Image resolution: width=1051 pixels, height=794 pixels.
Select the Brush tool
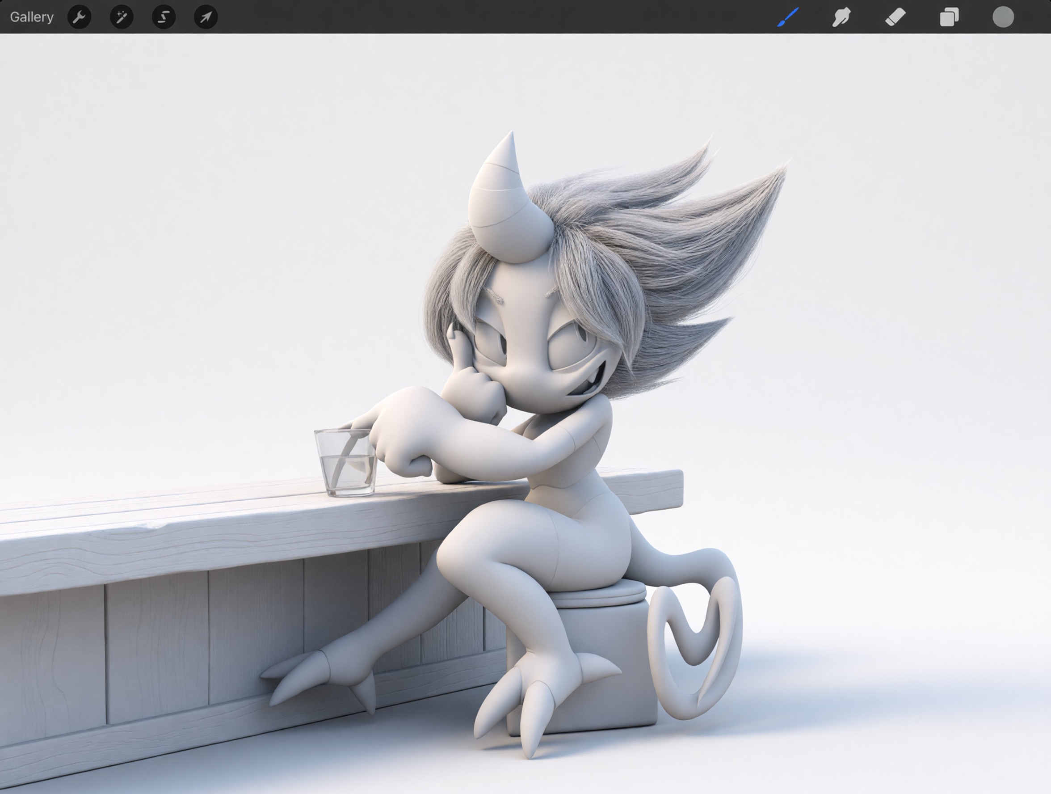pyautogui.click(x=788, y=17)
